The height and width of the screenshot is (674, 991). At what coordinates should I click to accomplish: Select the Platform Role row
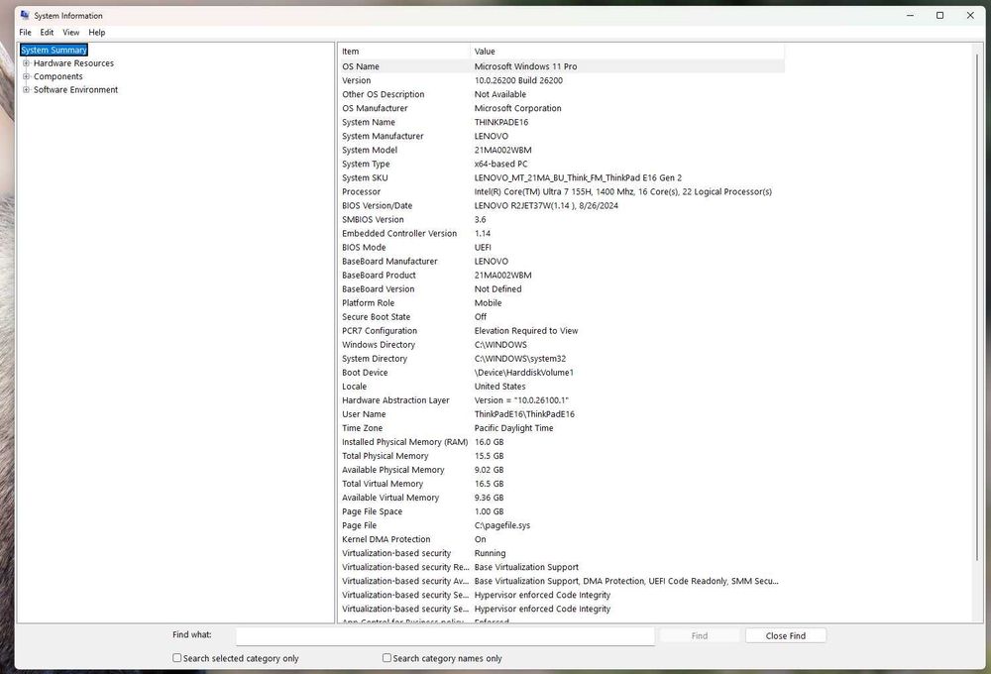(x=561, y=303)
